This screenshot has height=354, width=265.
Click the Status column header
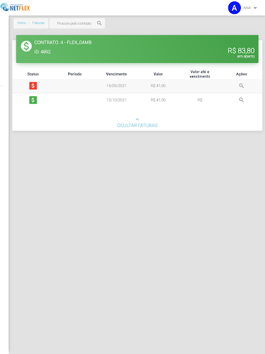tap(33, 74)
